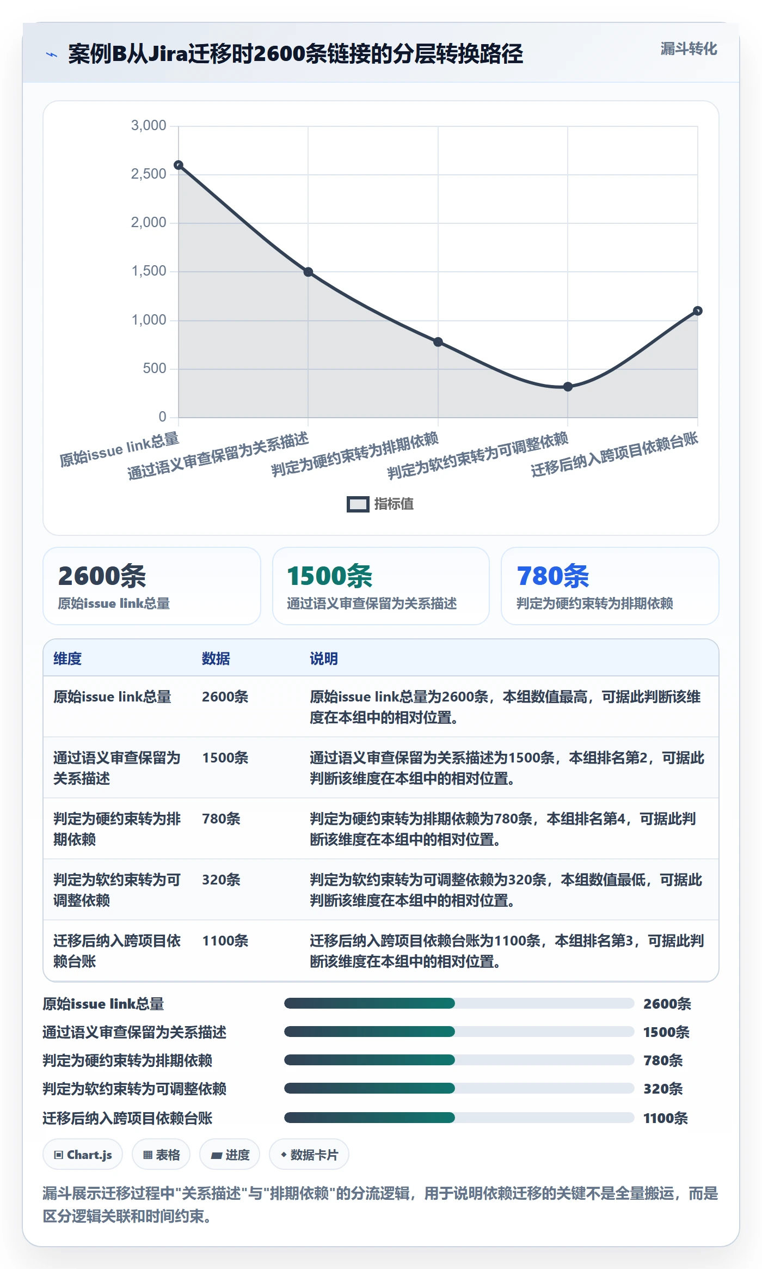Click the Chart.js tag
Image resolution: width=762 pixels, height=1269 pixels.
coord(83,1155)
